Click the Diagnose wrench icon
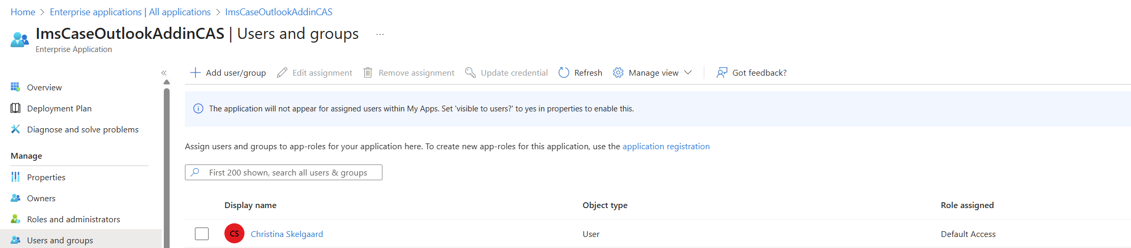The height and width of the screenshot is (248, 1131). click(x=15, y=129)
